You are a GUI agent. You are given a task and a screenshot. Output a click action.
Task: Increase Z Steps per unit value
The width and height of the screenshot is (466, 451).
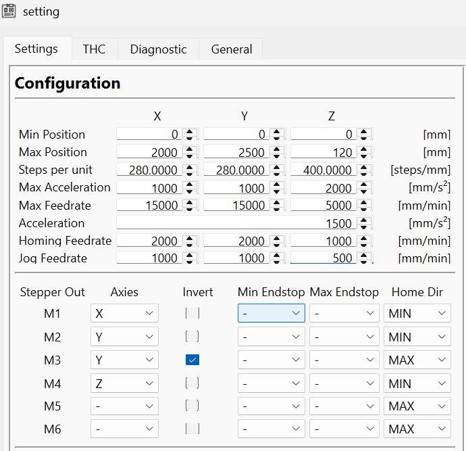coord(364,166)
